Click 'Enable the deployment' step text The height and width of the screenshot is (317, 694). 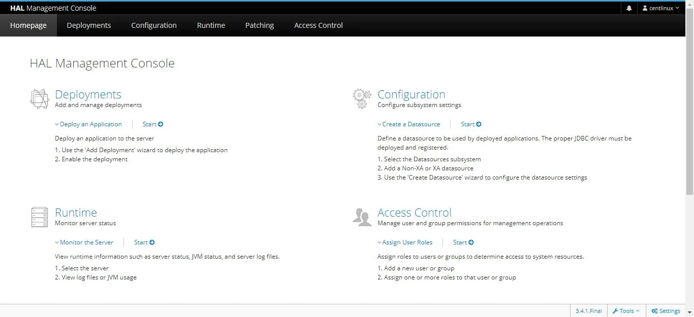(94, 159)
